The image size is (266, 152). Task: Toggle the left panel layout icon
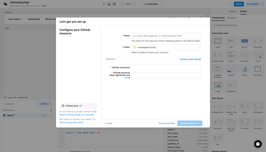[104, 4]
